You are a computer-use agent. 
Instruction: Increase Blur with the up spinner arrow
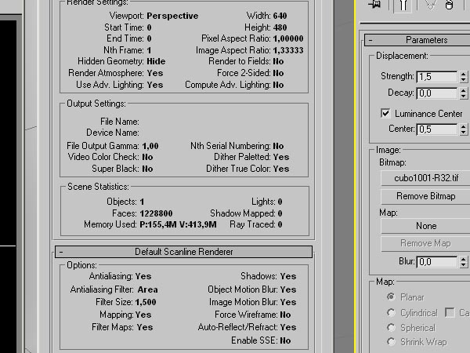(464, 259)
